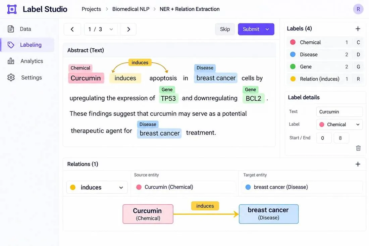
Task: Go to the previous task arrow
Action: click(72, 29)
